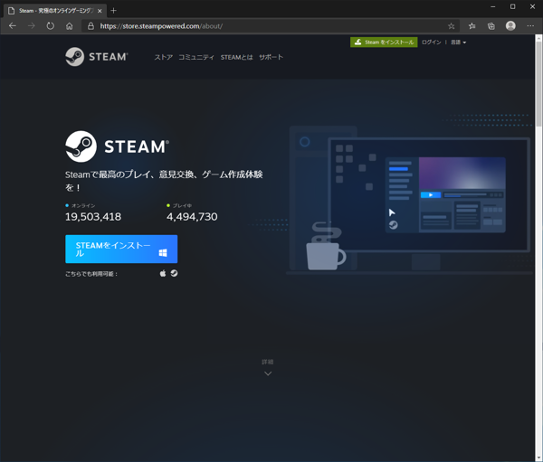543x462 pixels.
Task: Click the ログイン link
Action: (431, 42)
